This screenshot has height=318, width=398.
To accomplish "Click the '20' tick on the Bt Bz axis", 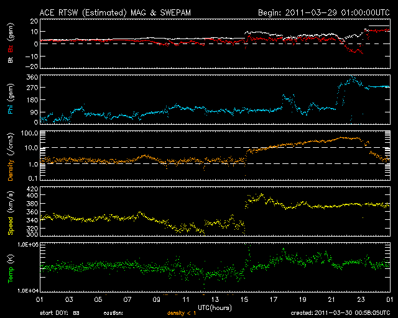I will tap(34, 21).
